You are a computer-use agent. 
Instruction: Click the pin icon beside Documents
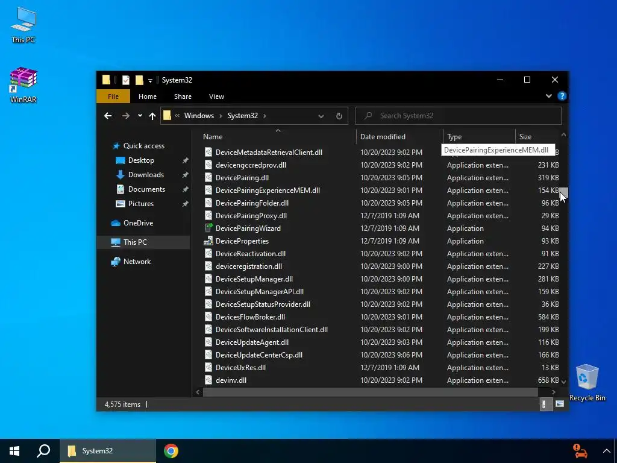(185, 189)
